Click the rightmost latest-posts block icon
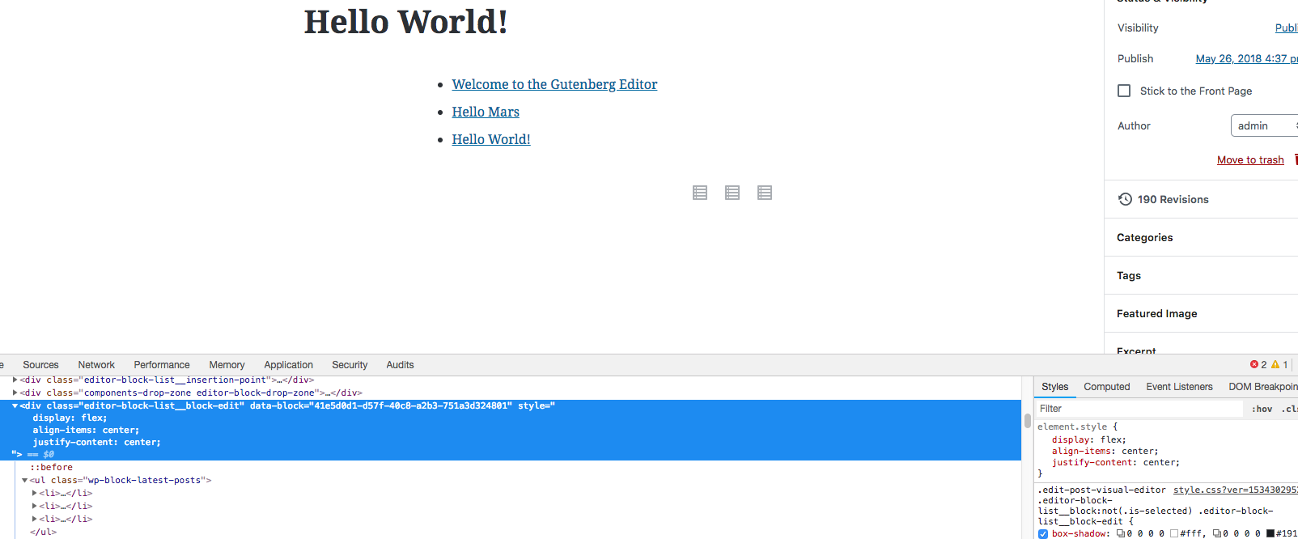 pyautogui.click(x=765, y=193)
